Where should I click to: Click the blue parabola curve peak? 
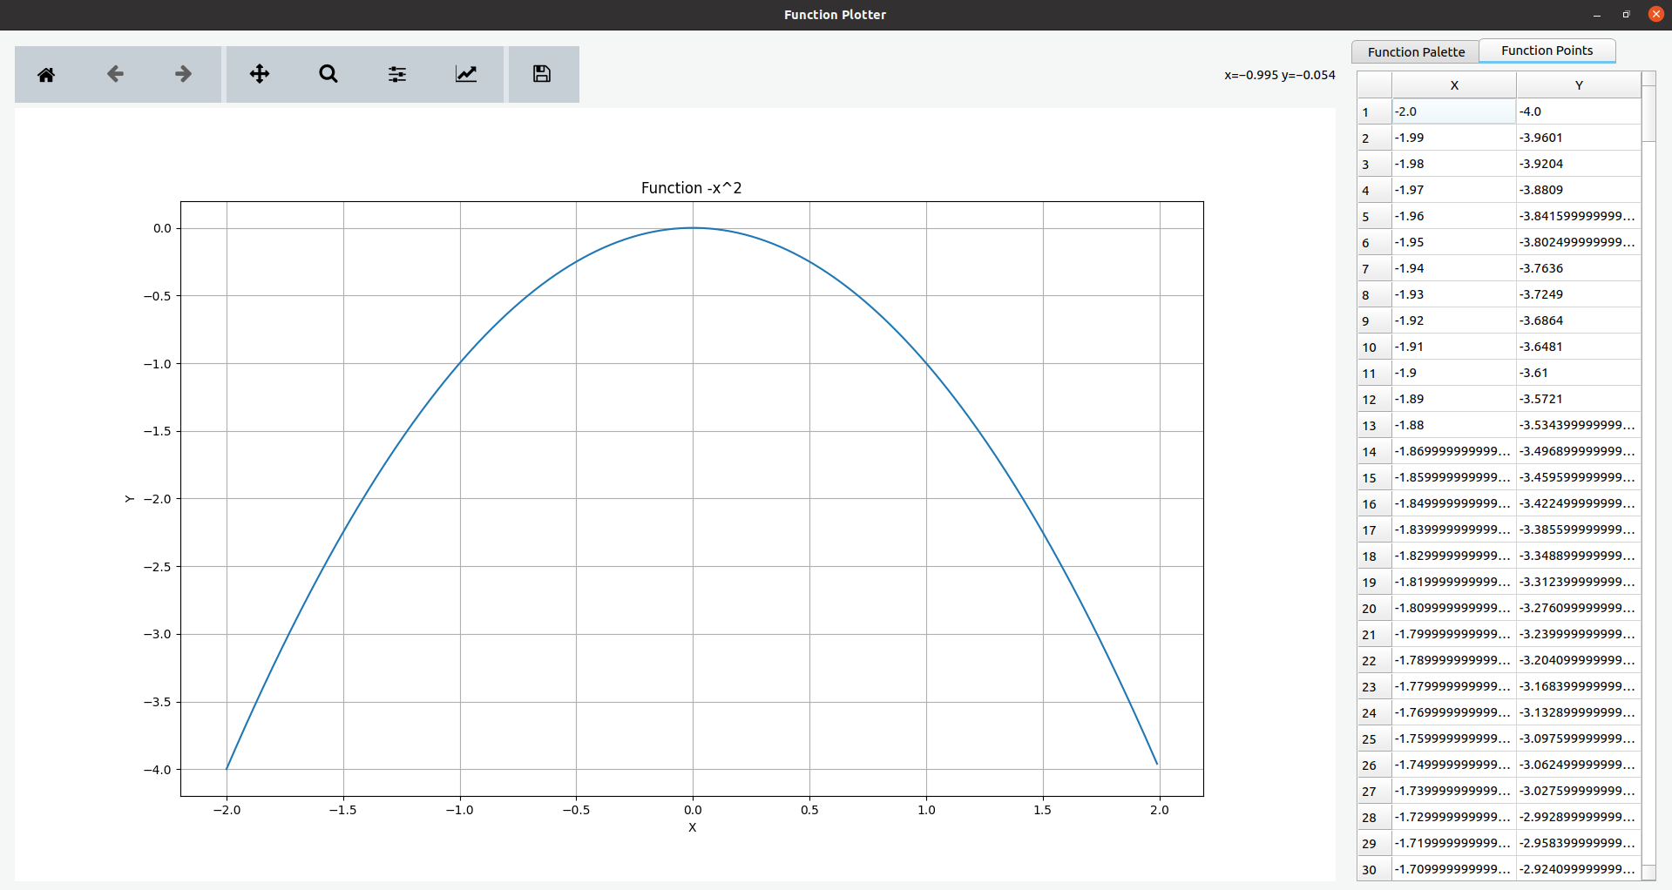click(x=693, y=228)
